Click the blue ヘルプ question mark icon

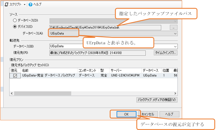tap(30, 5)
